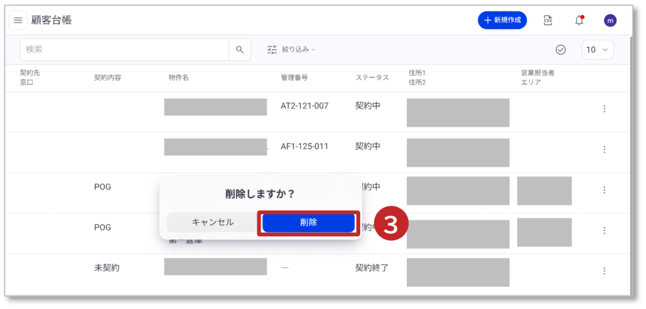This screenshot has height=309, width=646.
Task: Open the notifications bell
Action: (578, 20)
